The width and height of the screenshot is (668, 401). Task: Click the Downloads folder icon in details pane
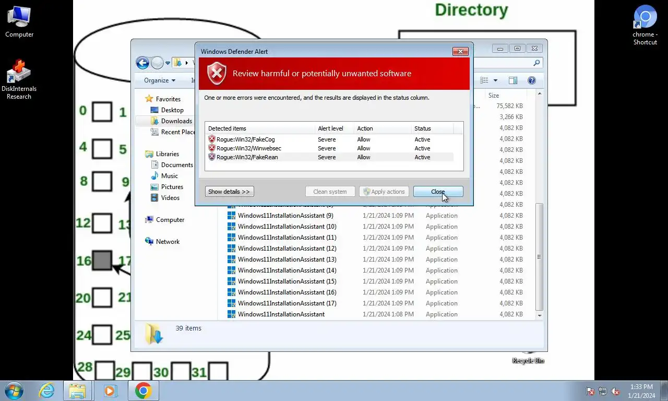(154, 334)
